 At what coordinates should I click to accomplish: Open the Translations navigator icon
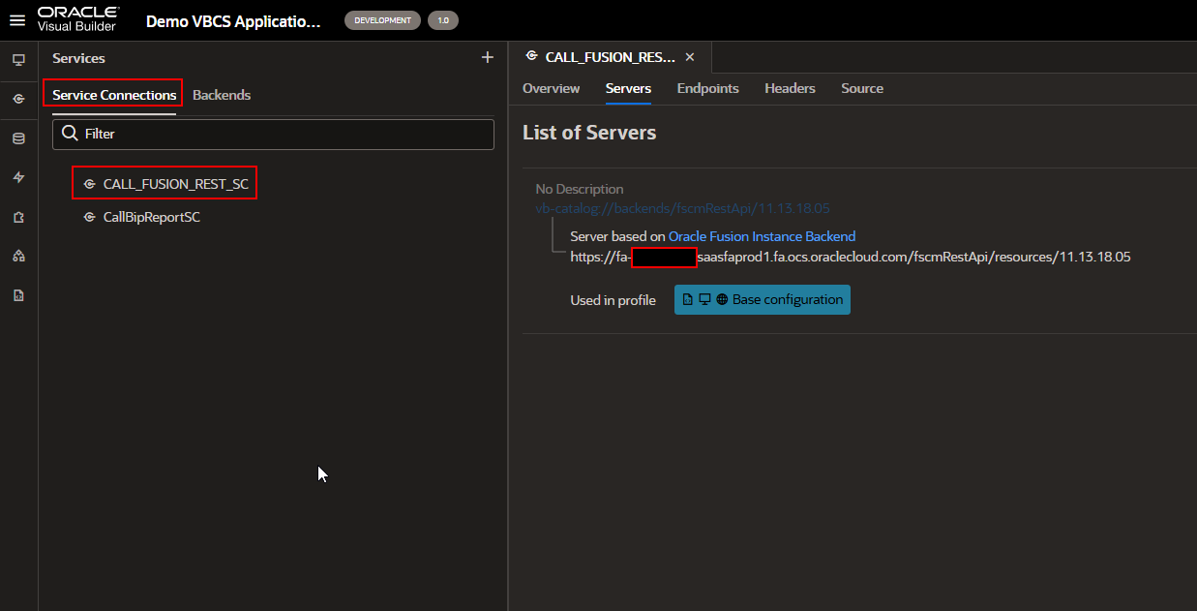[18, 295]
